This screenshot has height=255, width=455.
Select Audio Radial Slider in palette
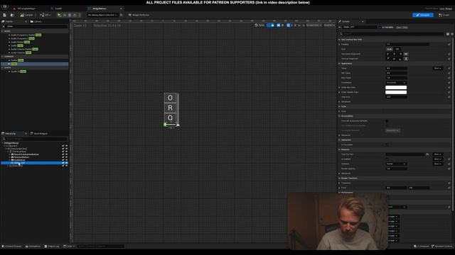point(19,42)
